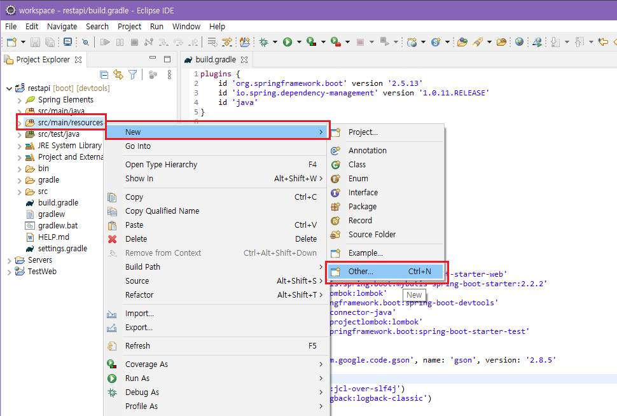Screen dimensions: 617x416
Task: Click the Project Explorer filter funnel icon
Action: tap(133, 74)
